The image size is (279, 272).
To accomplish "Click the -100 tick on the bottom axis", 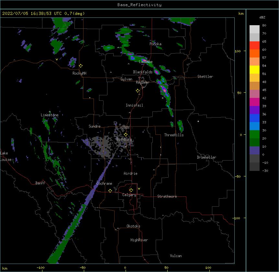I will 40,267.
